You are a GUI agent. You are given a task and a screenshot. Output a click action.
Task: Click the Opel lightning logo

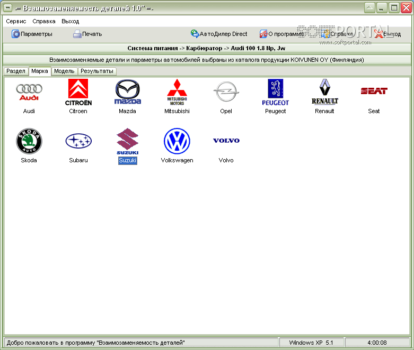(226, 91)
